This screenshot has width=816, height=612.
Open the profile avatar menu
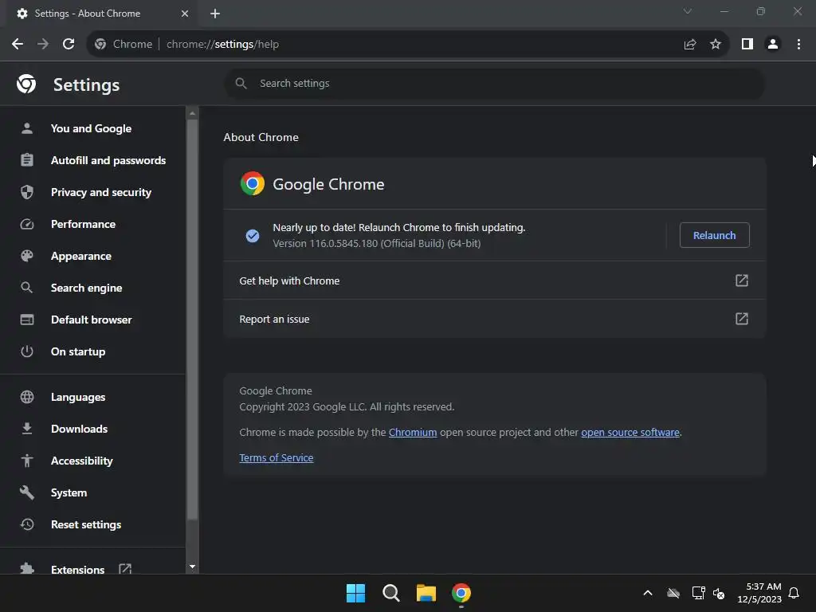click(773, 45)
